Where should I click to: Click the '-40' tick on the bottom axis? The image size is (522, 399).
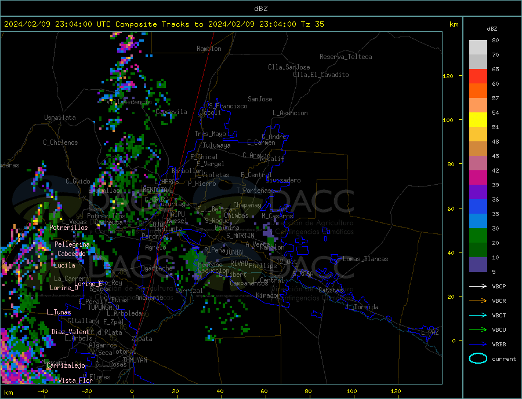[42, 391]
